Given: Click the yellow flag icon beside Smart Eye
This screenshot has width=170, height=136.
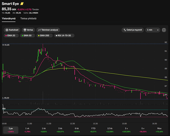Looking at the screenshot, I should click(22, 4).
